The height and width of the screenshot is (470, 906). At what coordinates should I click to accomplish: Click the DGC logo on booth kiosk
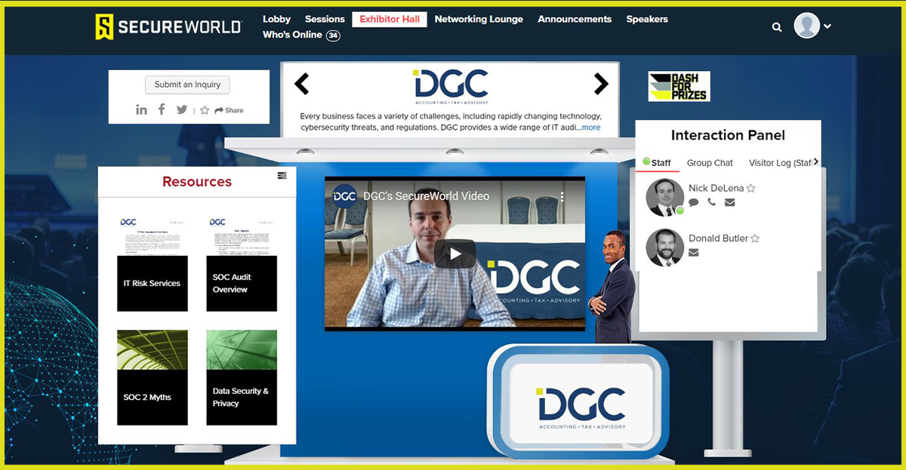(x=581, y=407)
